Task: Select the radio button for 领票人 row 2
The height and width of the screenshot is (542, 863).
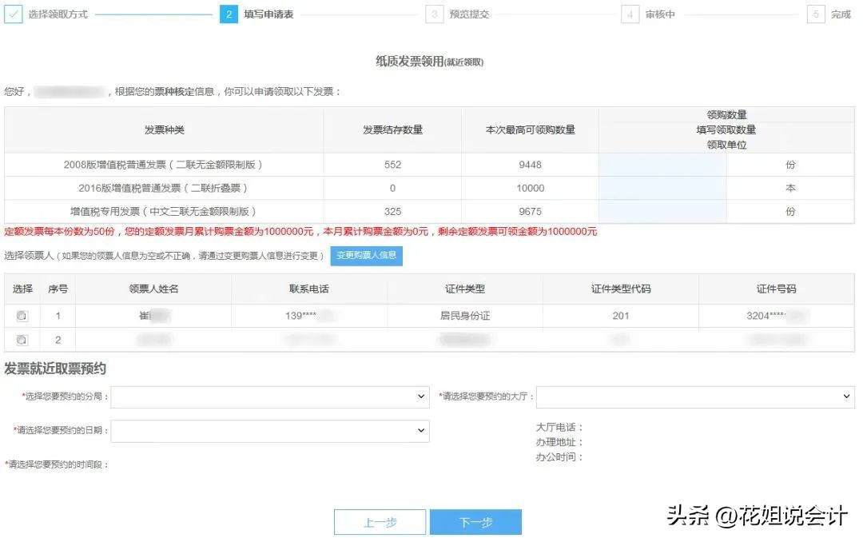Action: pos(22,339)
